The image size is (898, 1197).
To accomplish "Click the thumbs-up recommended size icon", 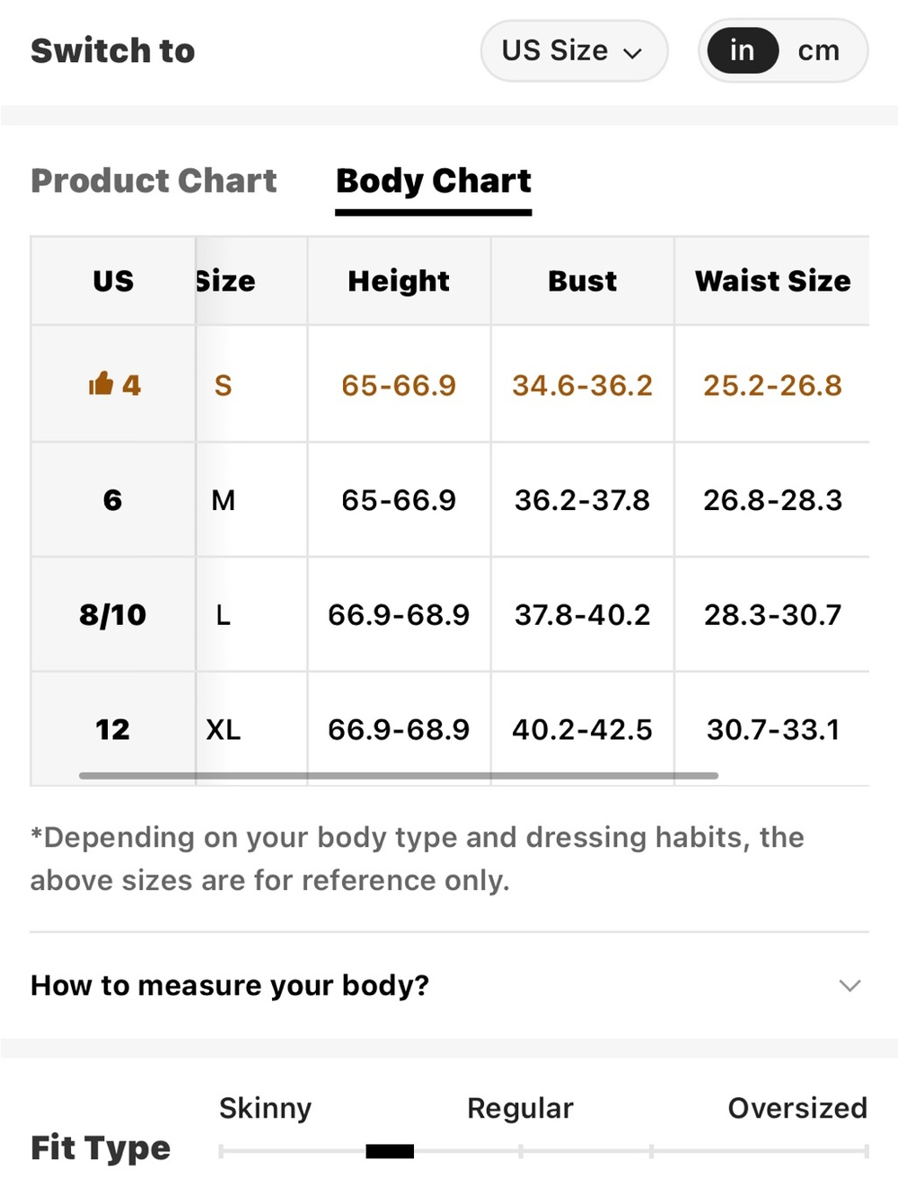I will 101,384.
